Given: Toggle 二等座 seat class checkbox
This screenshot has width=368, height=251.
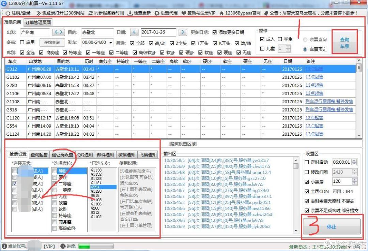Looking at the screenshot, I should (111, 53).
